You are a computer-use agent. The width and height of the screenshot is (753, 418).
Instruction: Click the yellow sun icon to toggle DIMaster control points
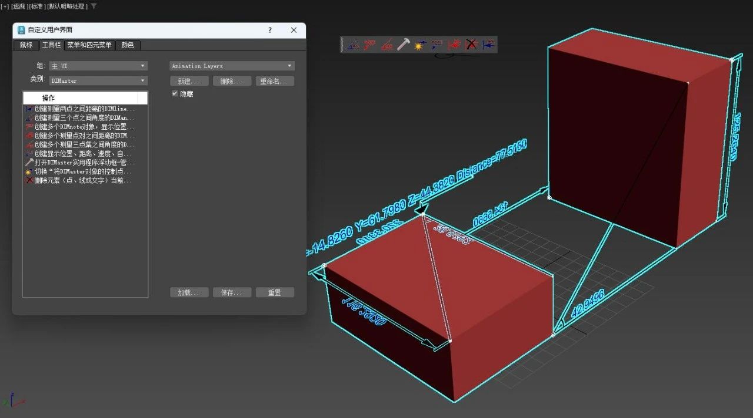pos(419,45)
